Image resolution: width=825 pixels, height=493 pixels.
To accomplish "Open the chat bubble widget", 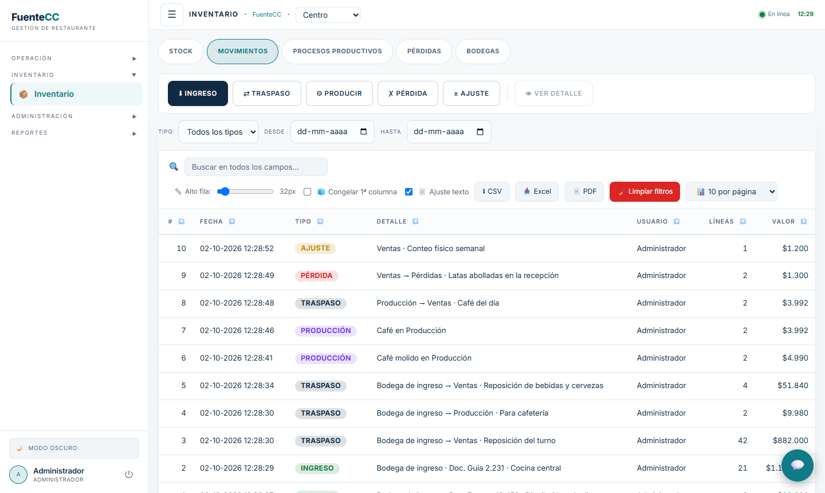I will coord(797,465).
